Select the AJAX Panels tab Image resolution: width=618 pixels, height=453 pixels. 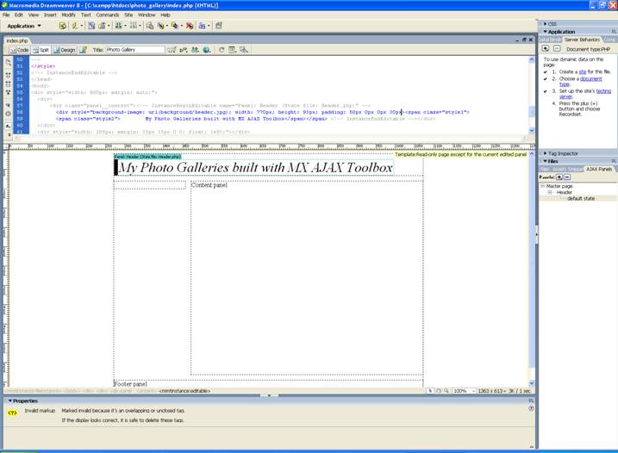[599, 169]
